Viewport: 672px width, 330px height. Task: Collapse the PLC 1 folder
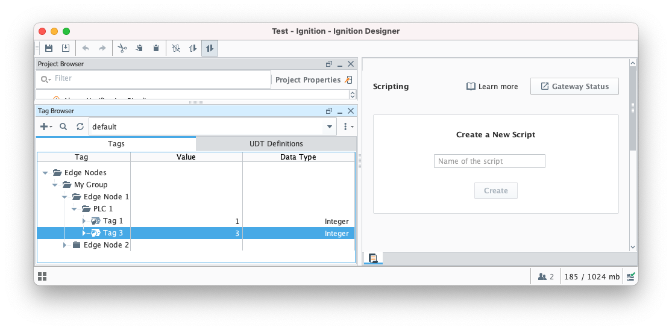coord(74,209)
